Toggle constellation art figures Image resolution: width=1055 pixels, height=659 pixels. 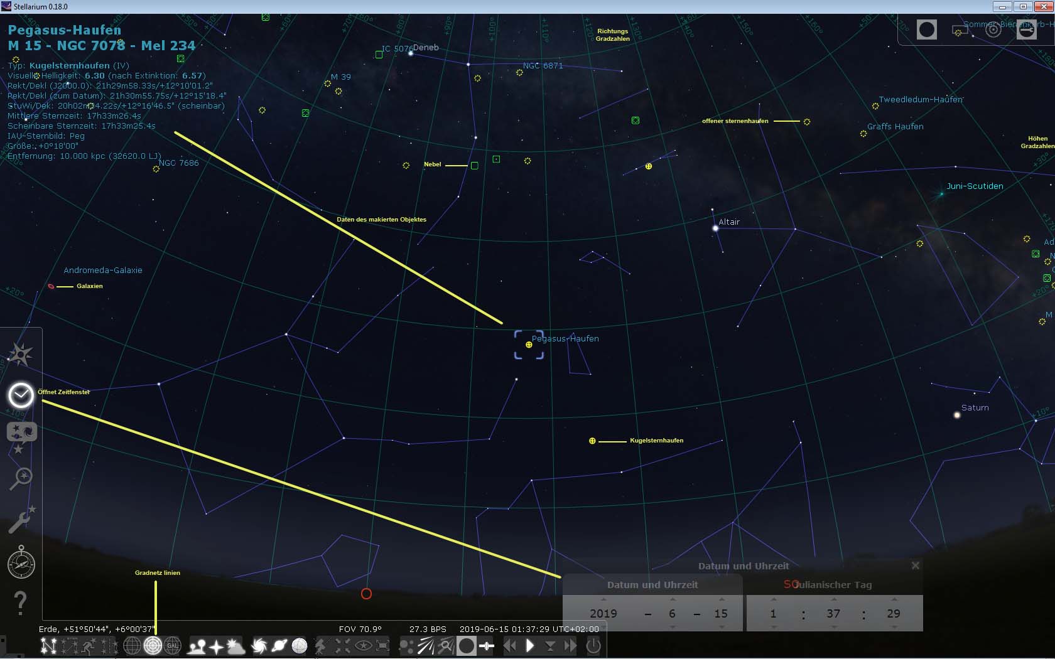pos(89,645)
